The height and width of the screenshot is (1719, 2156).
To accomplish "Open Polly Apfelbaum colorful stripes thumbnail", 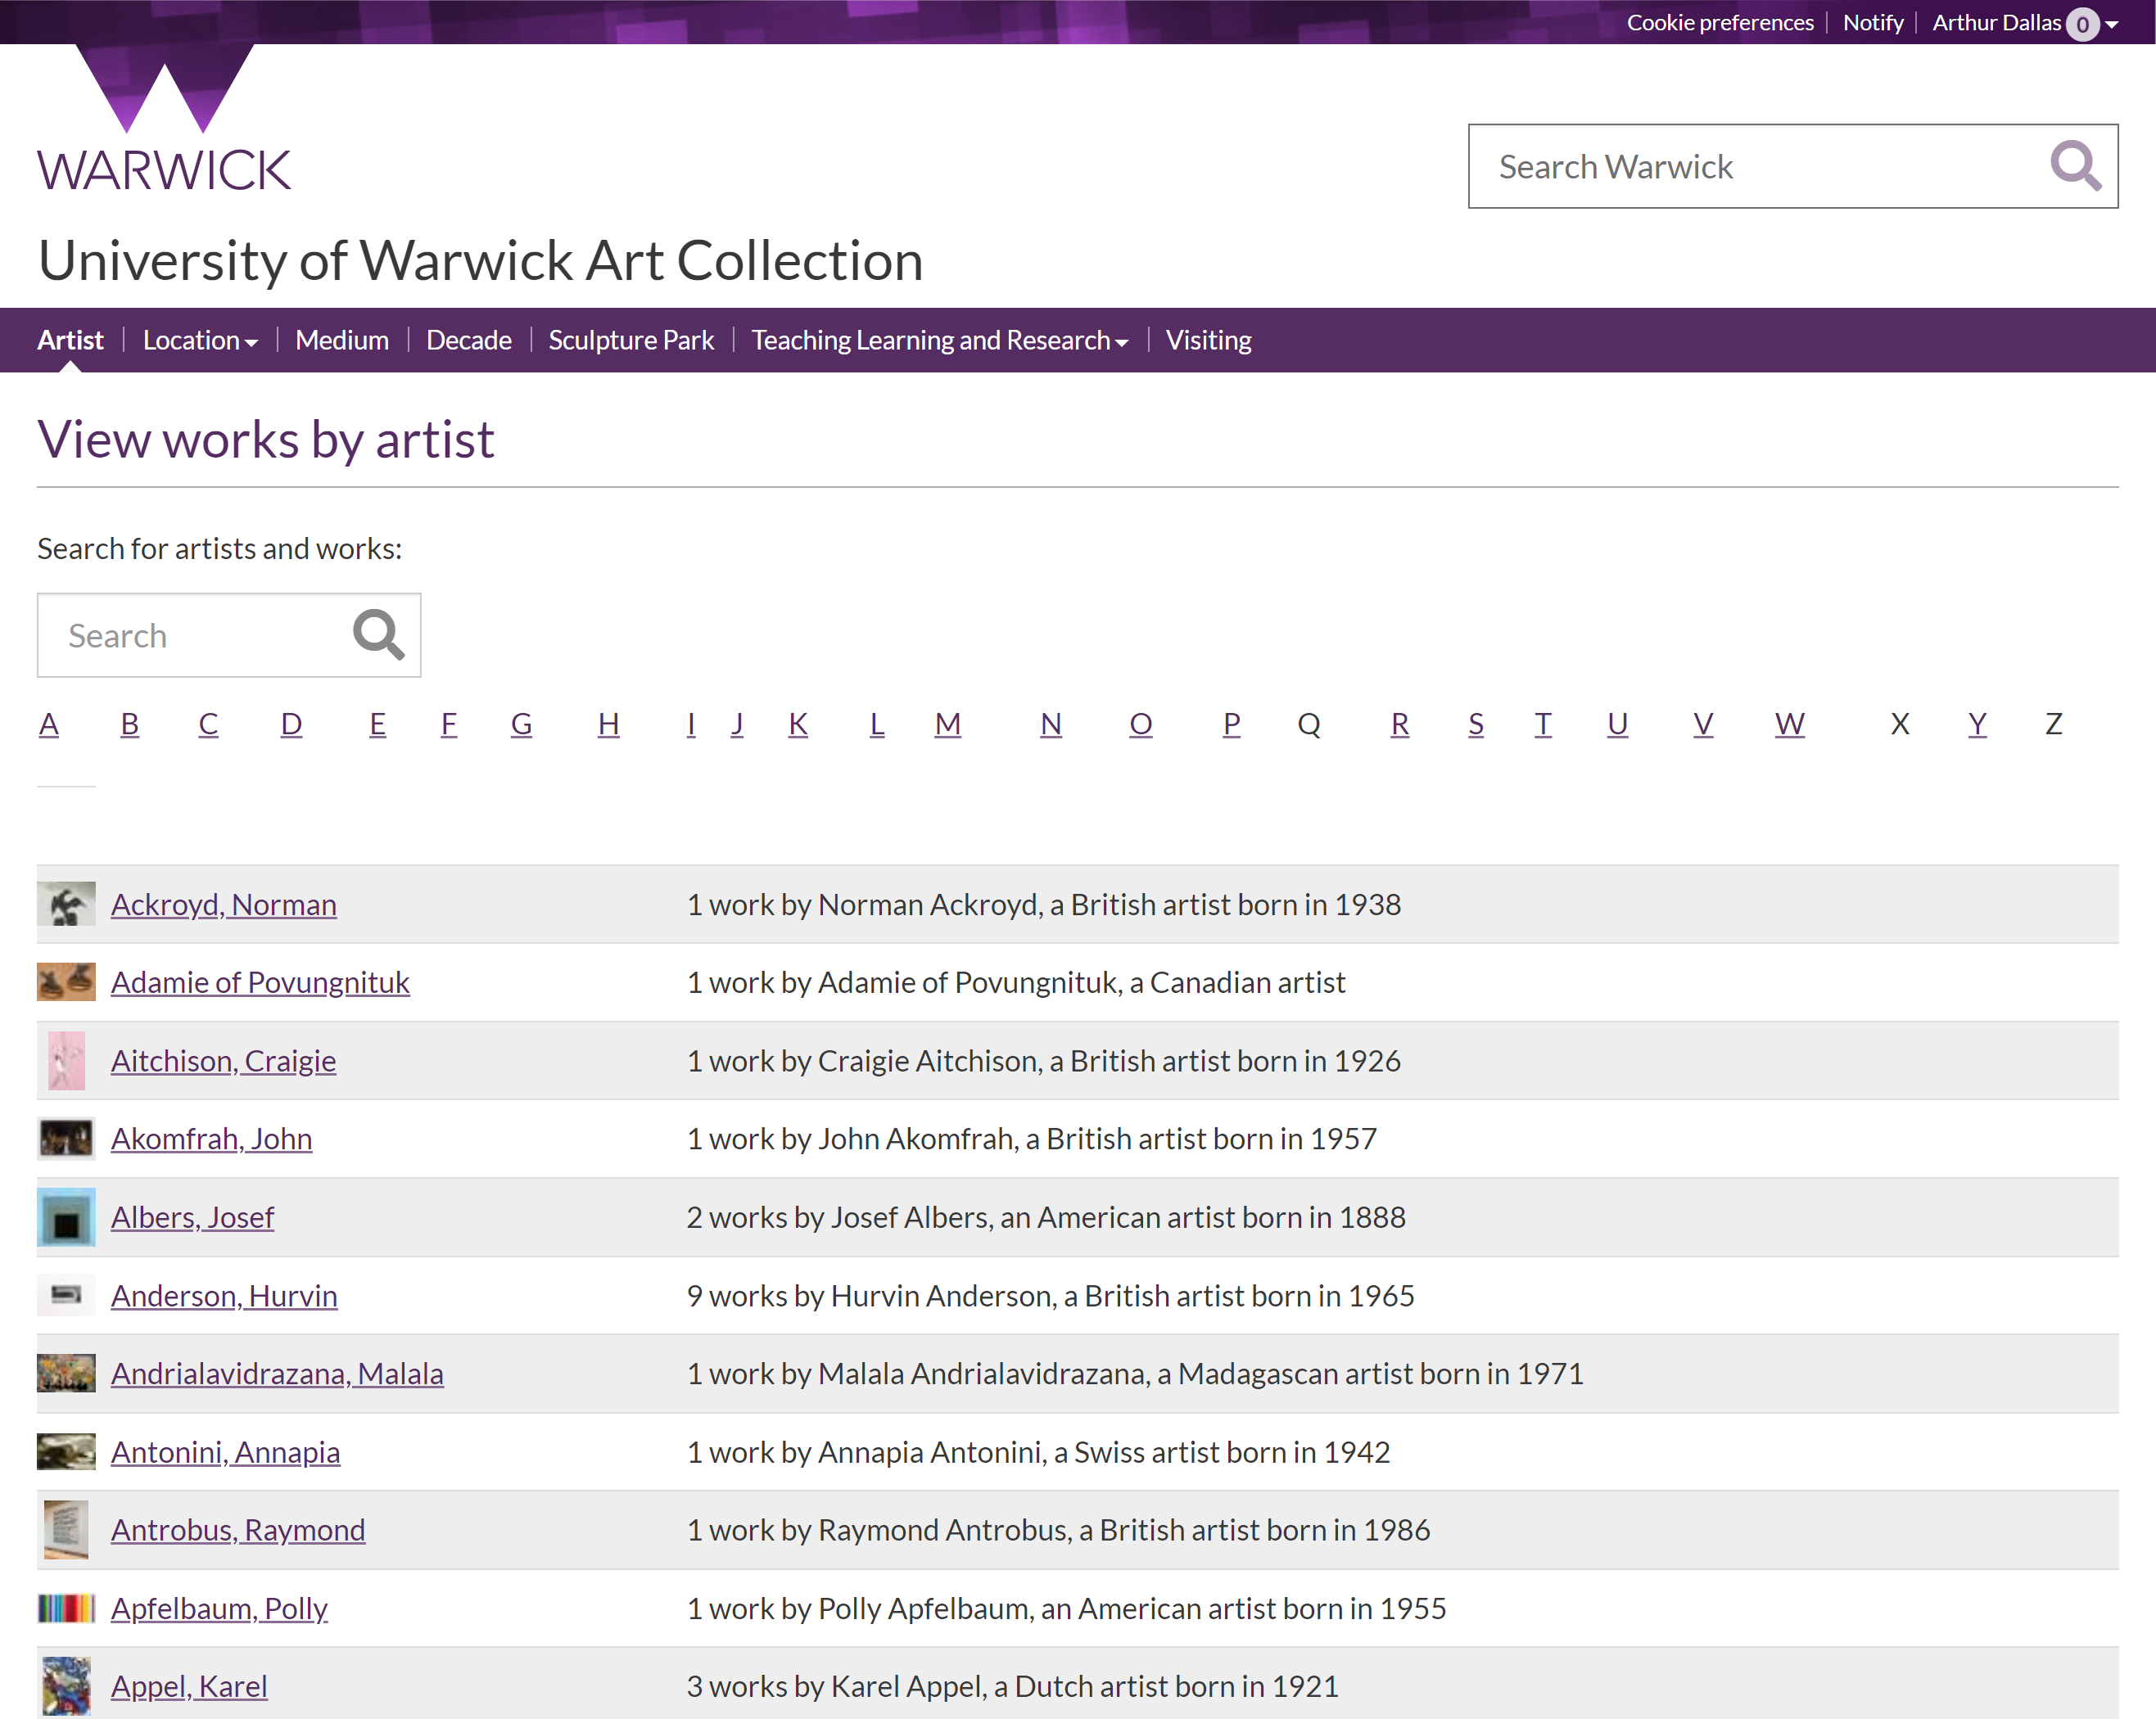I will point(66,1608).
